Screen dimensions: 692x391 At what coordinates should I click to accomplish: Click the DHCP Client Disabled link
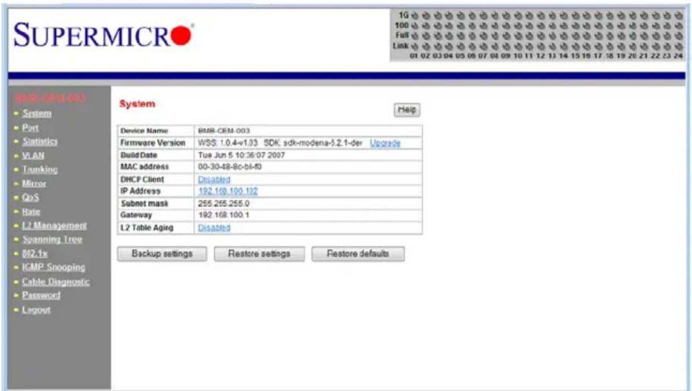click(x=214, y=179)
